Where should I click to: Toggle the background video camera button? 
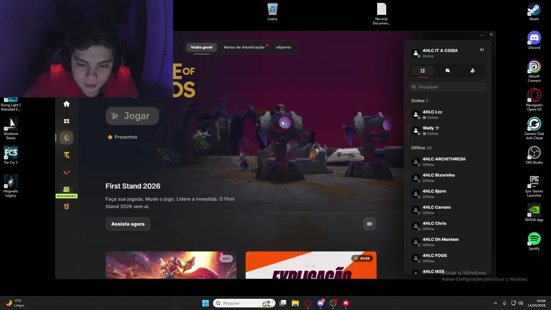tap(369, 224)
